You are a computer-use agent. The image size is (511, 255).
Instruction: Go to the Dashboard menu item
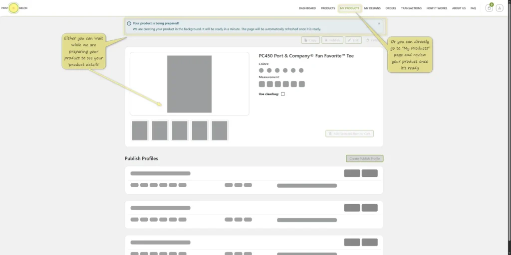[x=307, y=8]
